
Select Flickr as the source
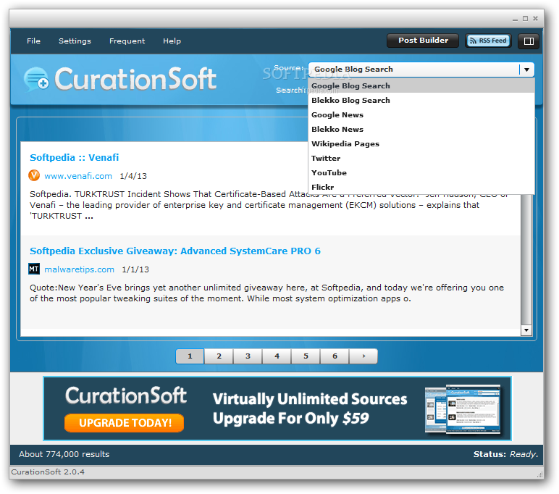pyautogui.click(x=421, y=187)
